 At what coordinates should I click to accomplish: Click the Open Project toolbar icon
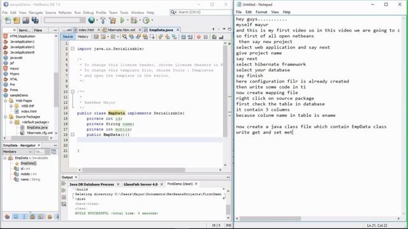pyautogui.click(x=25, y=20)
